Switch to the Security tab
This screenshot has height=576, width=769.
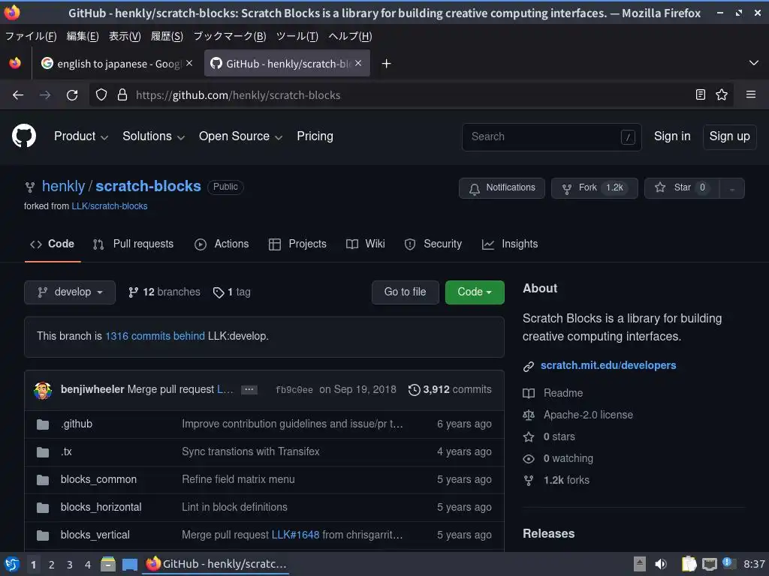click(433, 244)
